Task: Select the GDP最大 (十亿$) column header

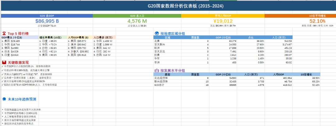Action: coord(20,37)
